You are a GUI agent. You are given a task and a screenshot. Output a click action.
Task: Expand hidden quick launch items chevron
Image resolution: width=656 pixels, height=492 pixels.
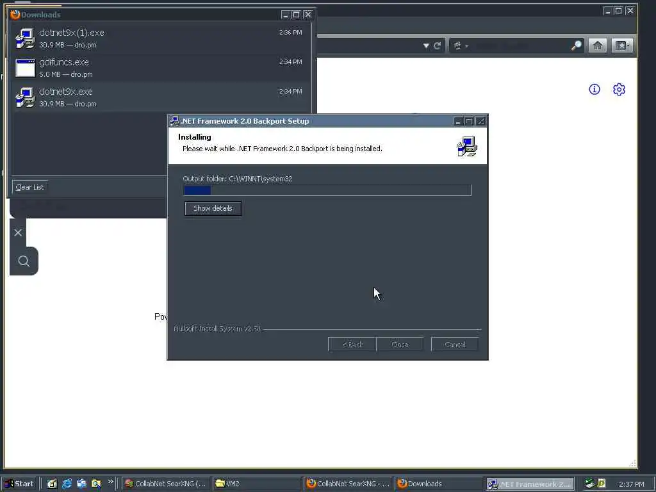(110, 482)
